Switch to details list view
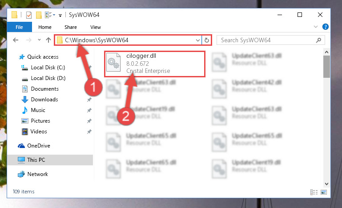The width and height of the screenshot is (342, 208). click(314, 192)
